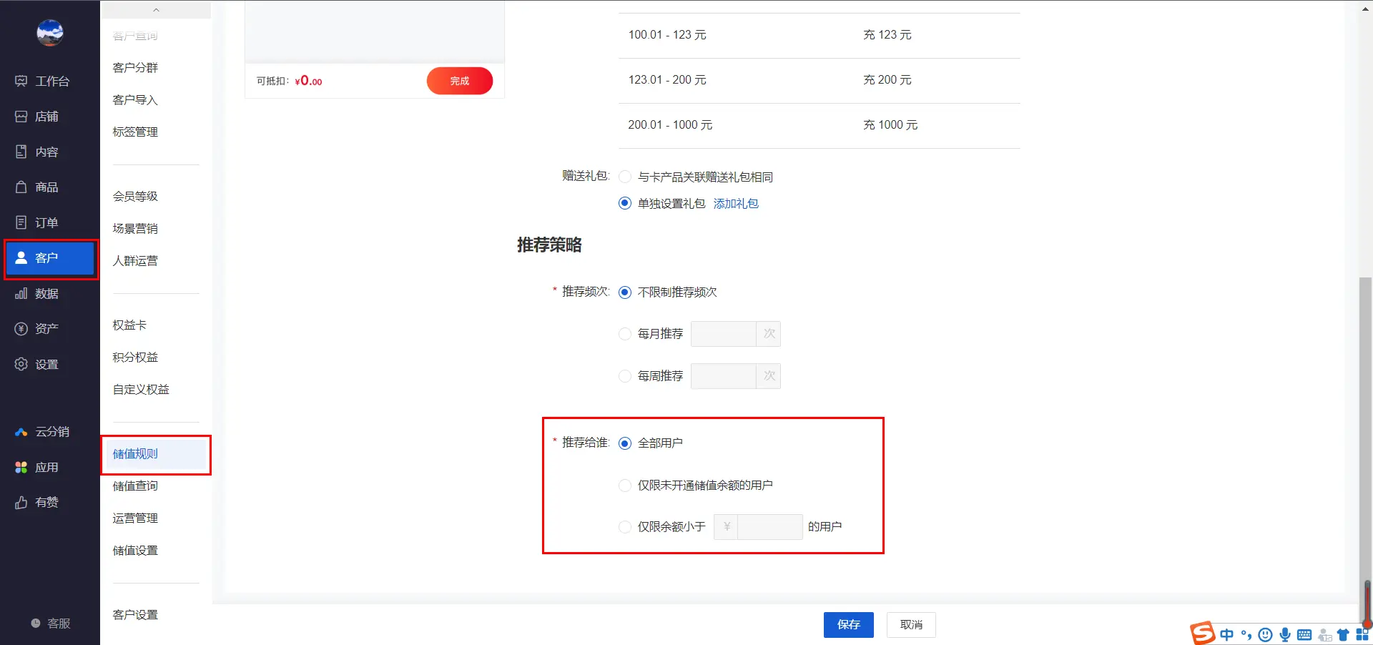The image size is (1373, 645).
Task: Click the assets (资产) yen coin icon
Action: click(x=21, y=328)
